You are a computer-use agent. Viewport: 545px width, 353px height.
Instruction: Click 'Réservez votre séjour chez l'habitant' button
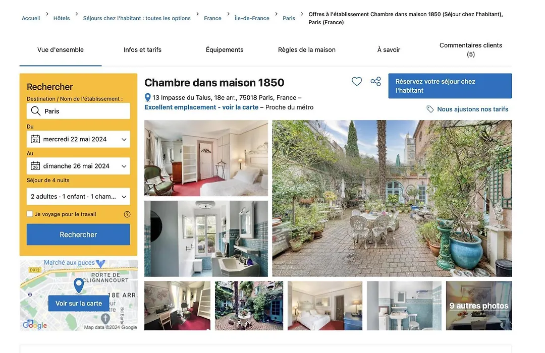450,86
